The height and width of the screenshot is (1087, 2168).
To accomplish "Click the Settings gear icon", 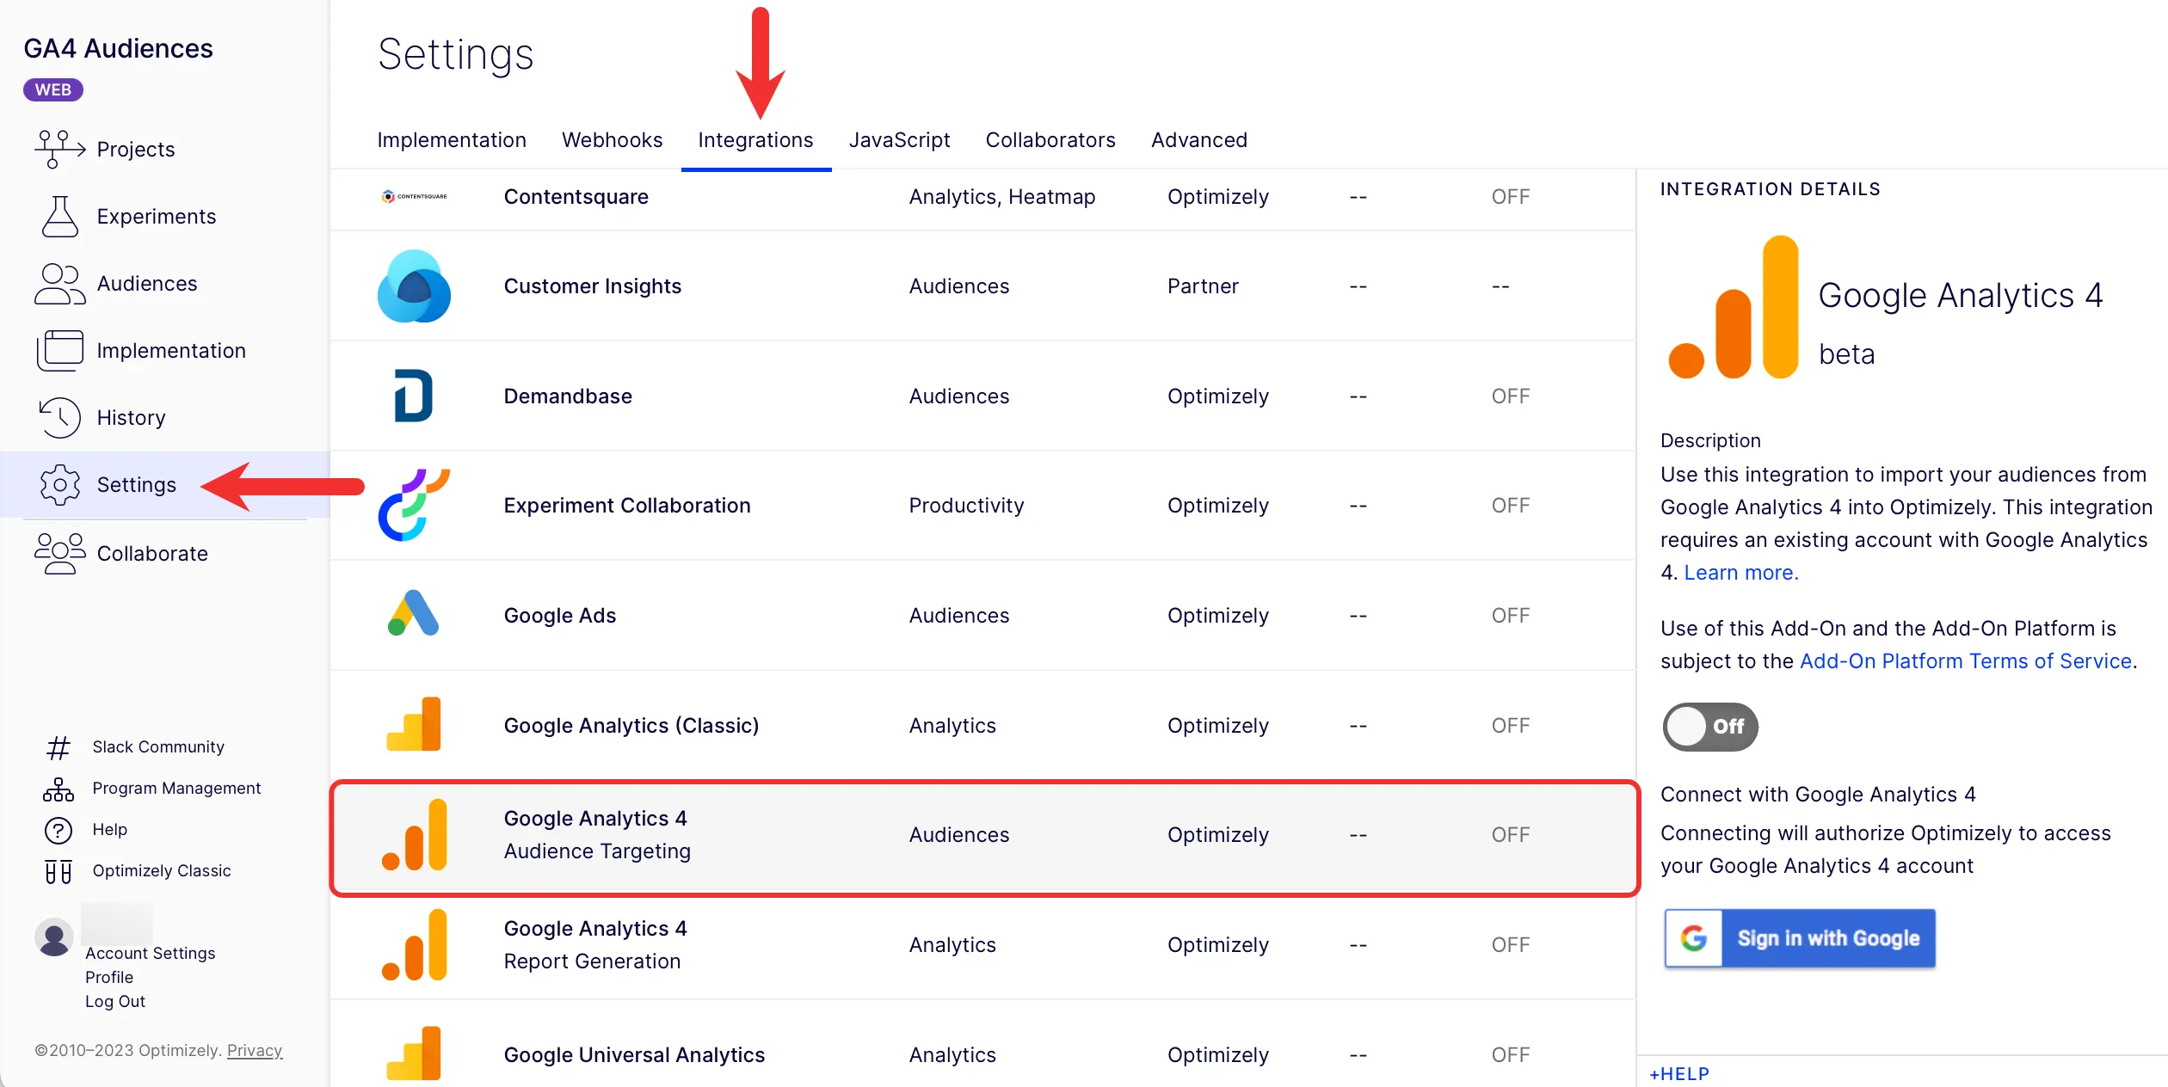I will (59, 485).
